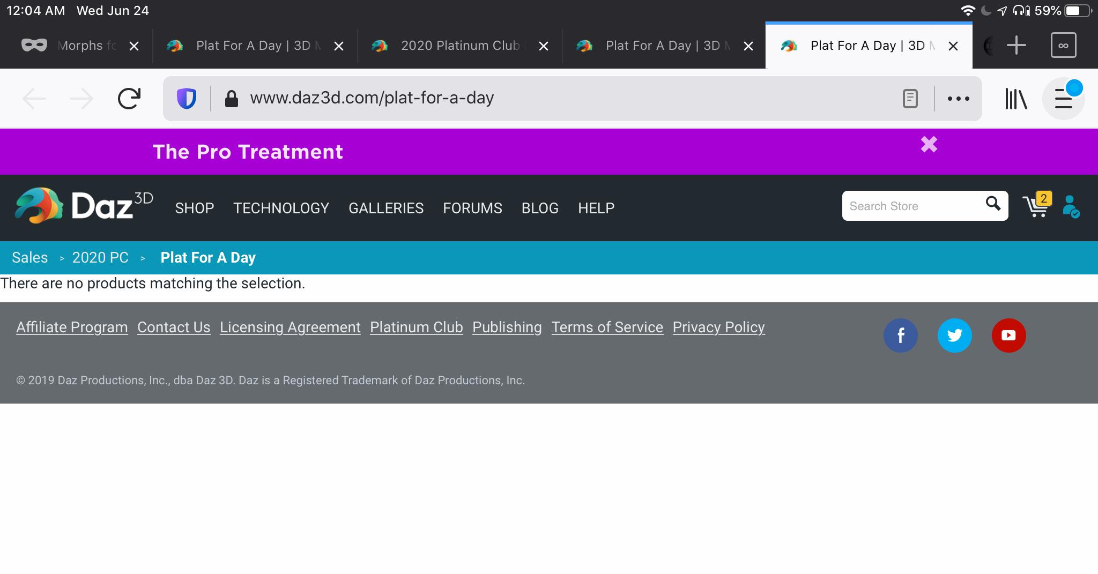The height and width of the screenshot is (574, 1098).
Task: Open the SHOP navigation menu
Action: 195,208
